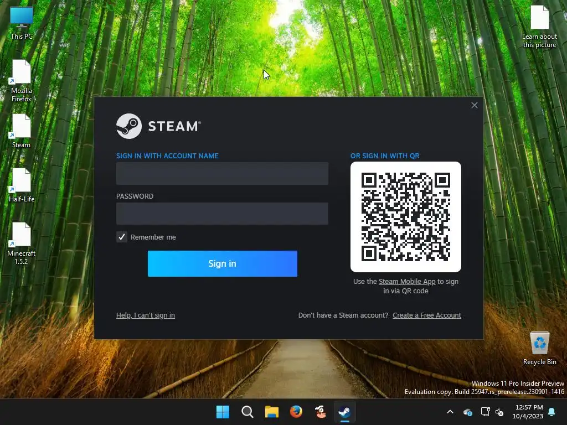Click the 'Remember me' label text
Screen dimensions: 567x425
153,237
